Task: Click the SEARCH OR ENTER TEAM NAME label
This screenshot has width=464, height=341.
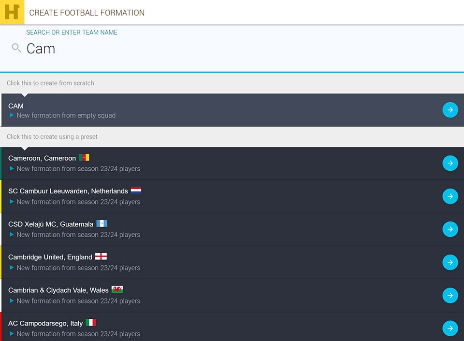Action: [x=72, y=32]
